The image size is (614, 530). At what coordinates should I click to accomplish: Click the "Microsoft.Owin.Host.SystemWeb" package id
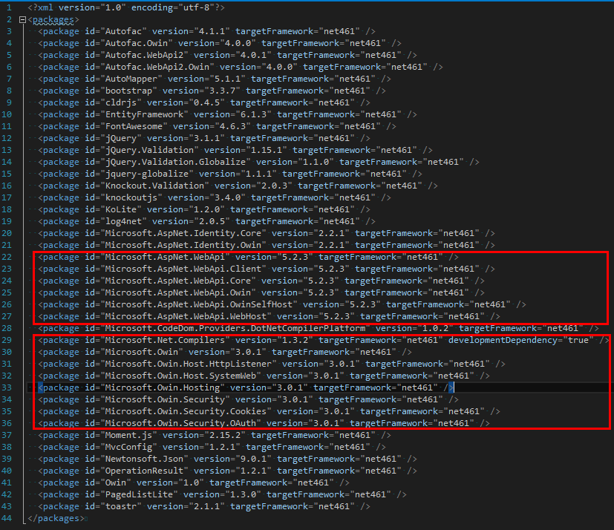181,376
